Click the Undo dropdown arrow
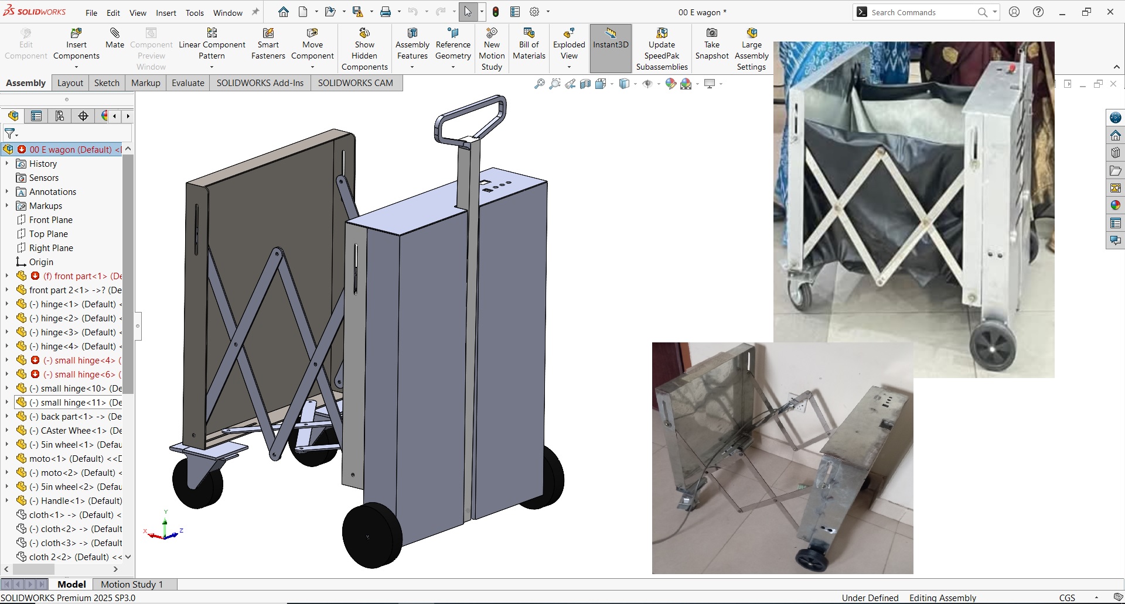Screen dimensions: 1125x604 pos(426,12)
